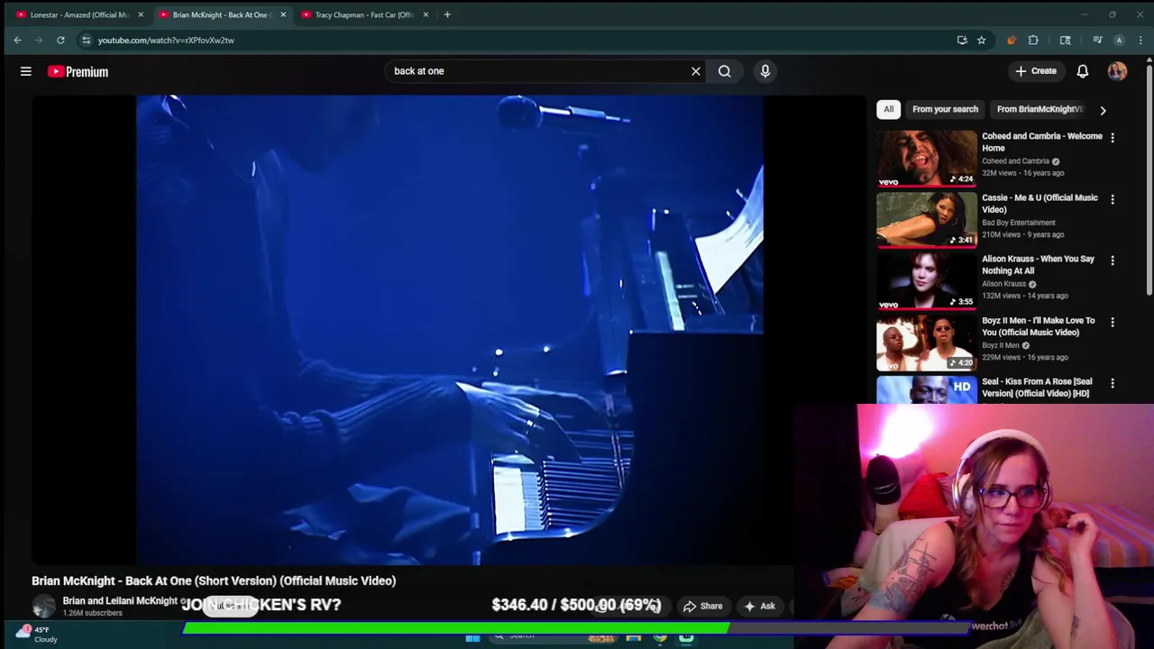The image size is (1154, 649).
Task: Open the weather widget showing 45°F Cloudy
Action: pyautogui.click(x=36, y=635)
